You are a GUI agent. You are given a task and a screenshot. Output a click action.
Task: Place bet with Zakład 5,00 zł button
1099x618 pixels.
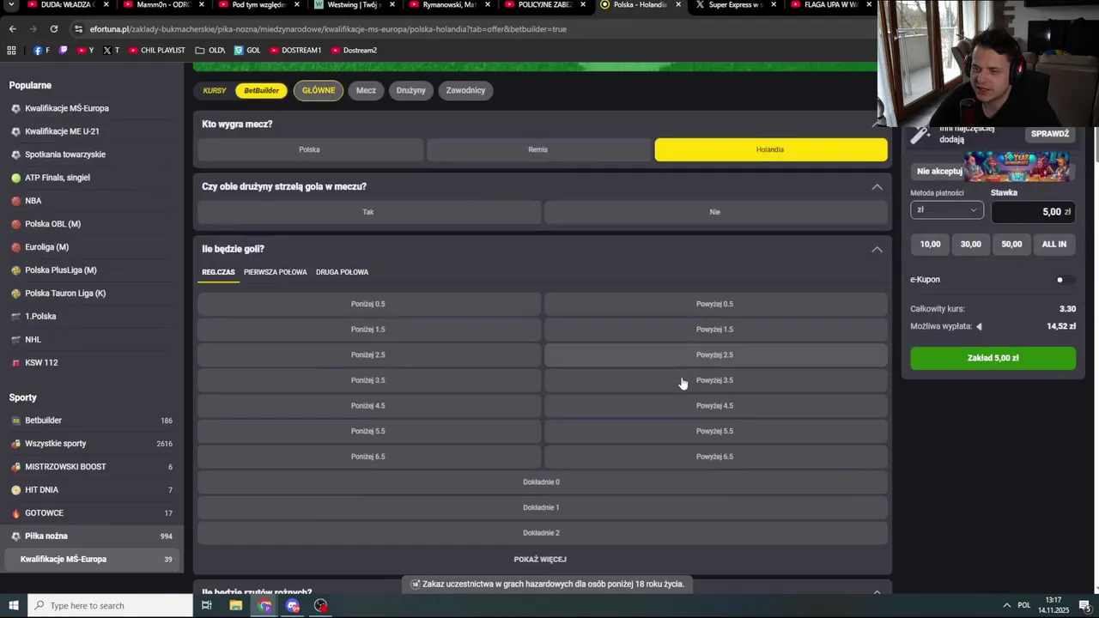coord(993,358)
